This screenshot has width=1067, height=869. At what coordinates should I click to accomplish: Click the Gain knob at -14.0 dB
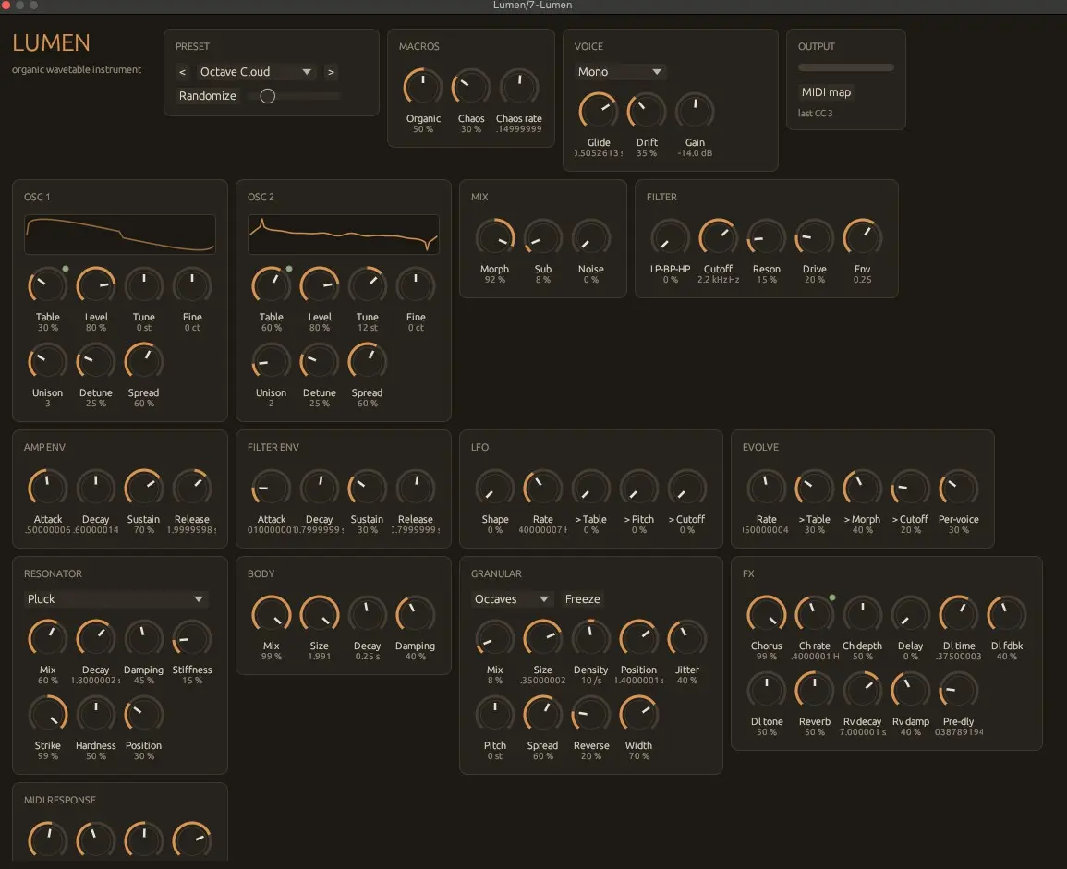(x=695, y=111)
